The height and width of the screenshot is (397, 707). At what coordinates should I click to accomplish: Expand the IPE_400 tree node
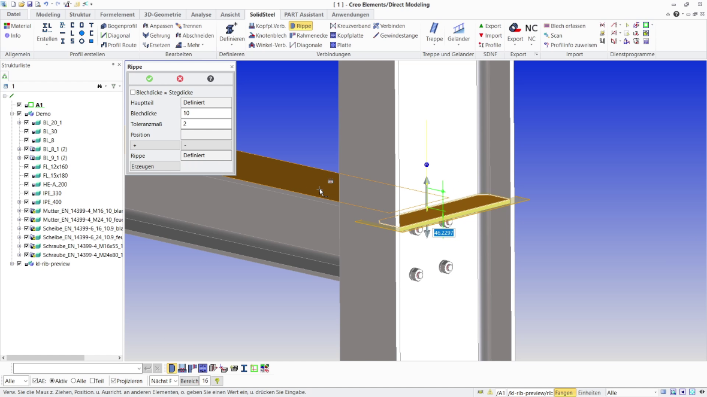tap(19, 201)
